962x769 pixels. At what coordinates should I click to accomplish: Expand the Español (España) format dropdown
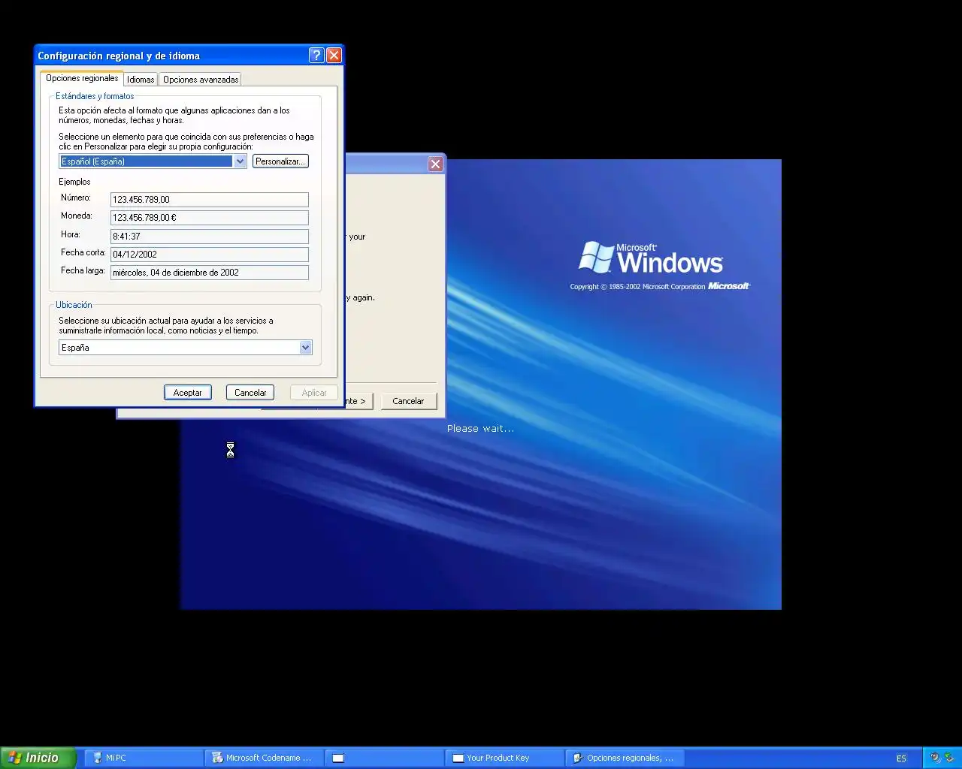pyautogui.click(x=240, y=161)
